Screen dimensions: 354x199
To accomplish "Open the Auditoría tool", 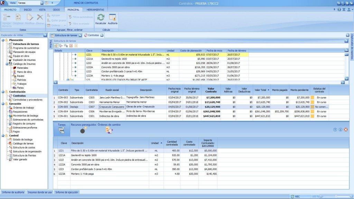I will [112, 18].
